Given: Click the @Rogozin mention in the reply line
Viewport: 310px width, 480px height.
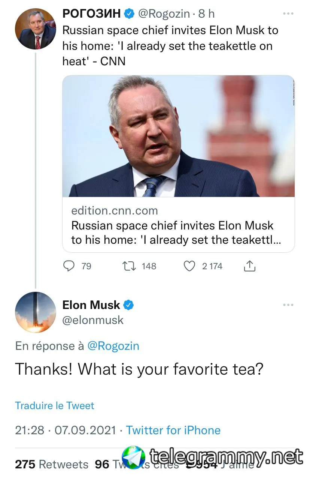Looking at the screenshot, I should click(113, 346).
